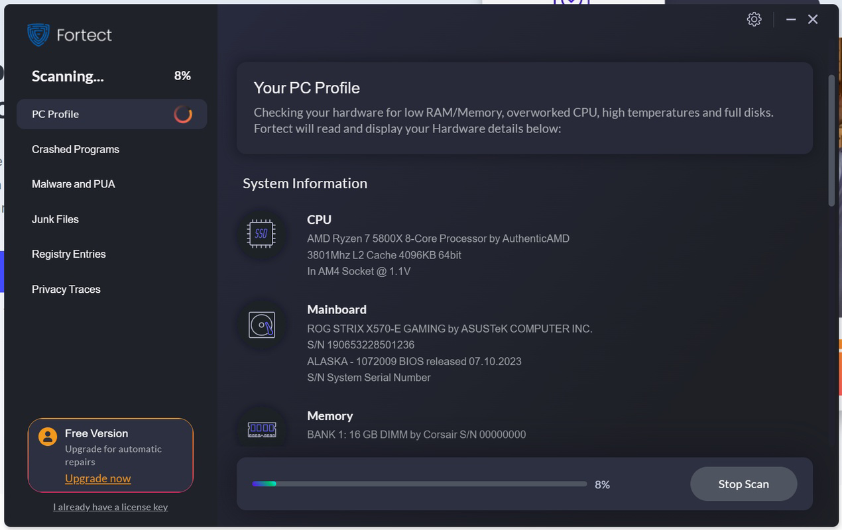842x530 pixels.
Task: Click the Memory RAM module icon
Action: pyautogui.click(x=261, y=429)
